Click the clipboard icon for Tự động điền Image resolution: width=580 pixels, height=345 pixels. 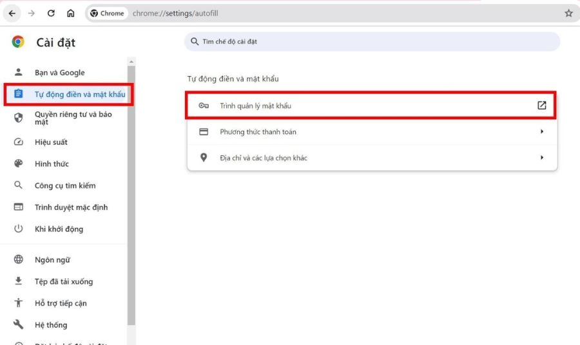pyautogui.click(x=18, y=94)
